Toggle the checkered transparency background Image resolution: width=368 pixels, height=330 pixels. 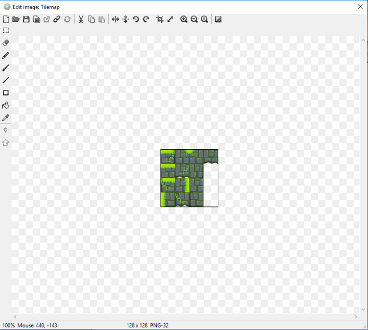(x=218, y=19)
